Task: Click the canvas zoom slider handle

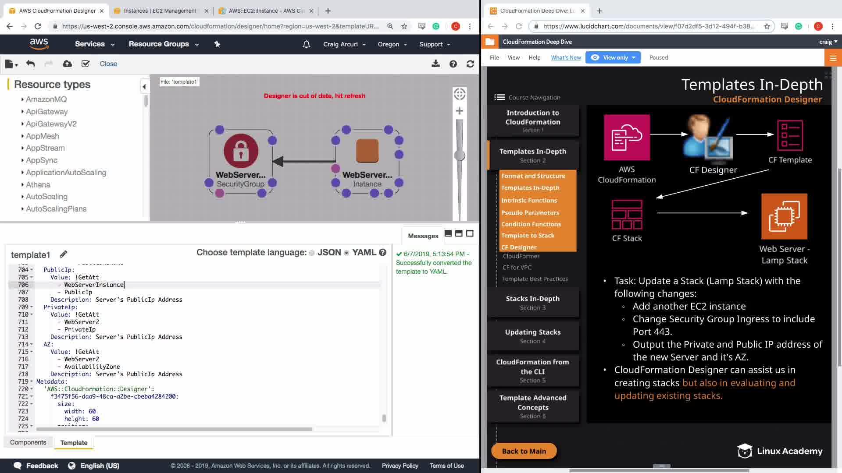Action: click(459, 155)
